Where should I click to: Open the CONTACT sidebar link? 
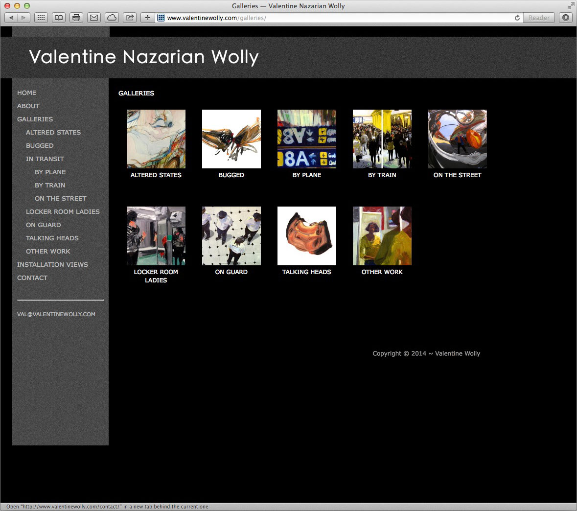pyautogui.click(x=32, y=278)
